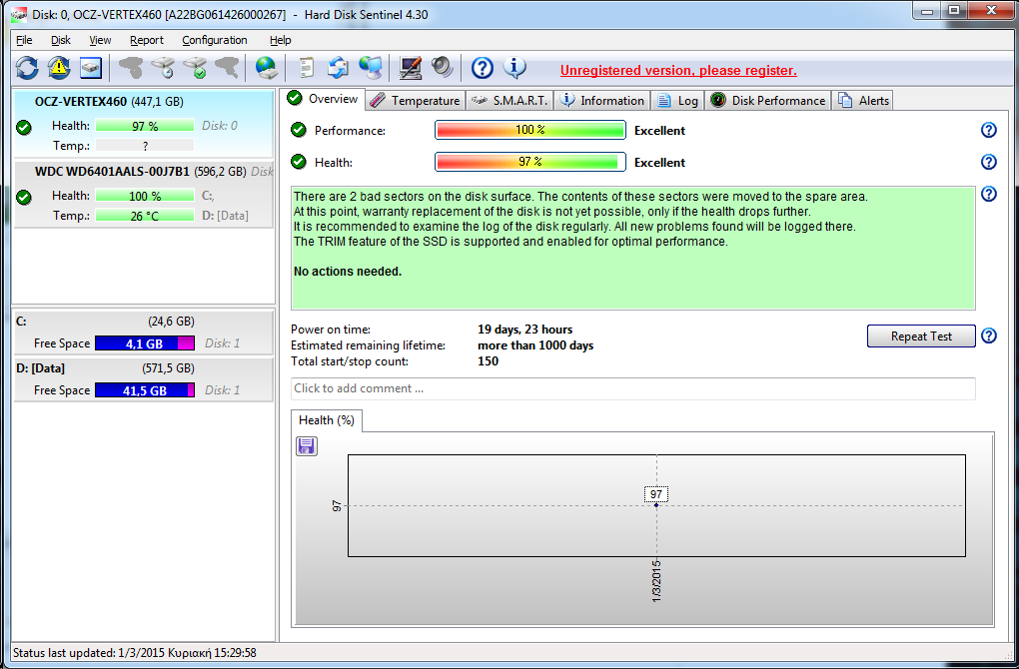Click the 100 % Performance gradient bar

pyautogui.click(x=529, y=130)
